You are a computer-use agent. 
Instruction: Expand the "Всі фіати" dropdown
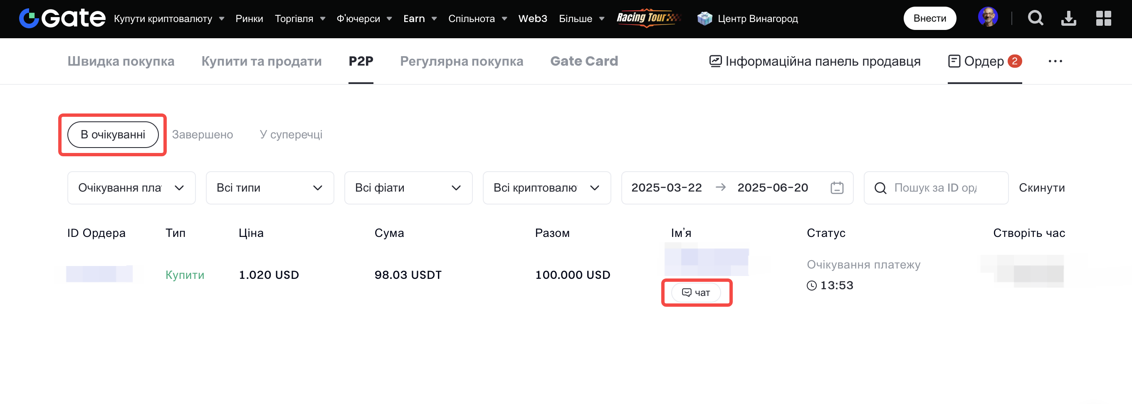(x=408, y=188)
